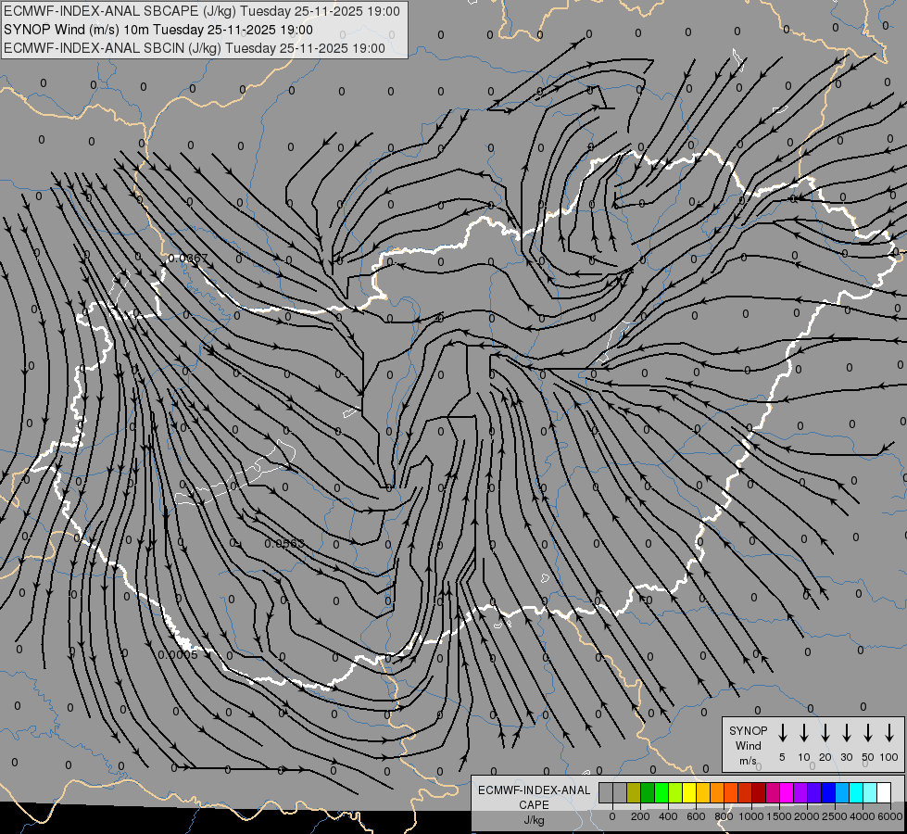Click the 800 tick label in CAPE legend
Viewport: 907px width, 834px height.
(724, 816)
